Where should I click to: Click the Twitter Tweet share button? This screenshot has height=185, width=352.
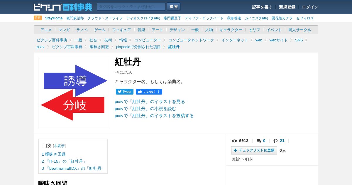click(x=125, y=92)
